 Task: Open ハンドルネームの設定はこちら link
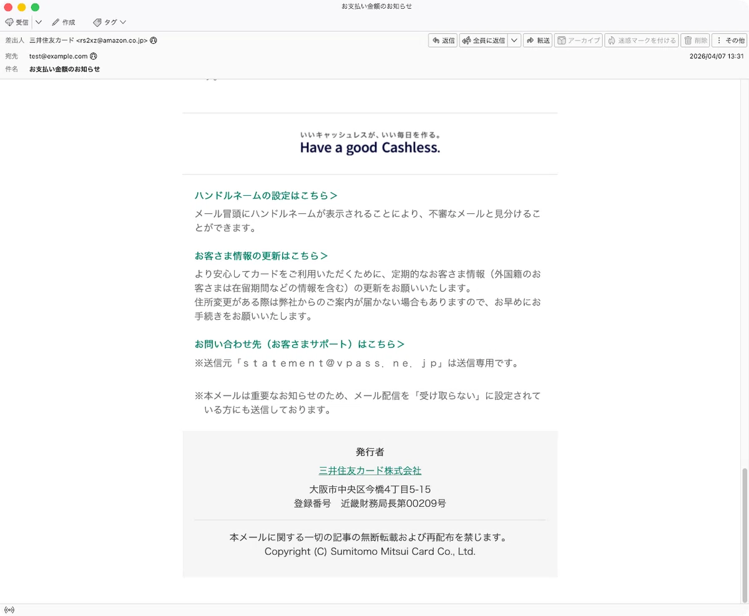coord(266,196)
